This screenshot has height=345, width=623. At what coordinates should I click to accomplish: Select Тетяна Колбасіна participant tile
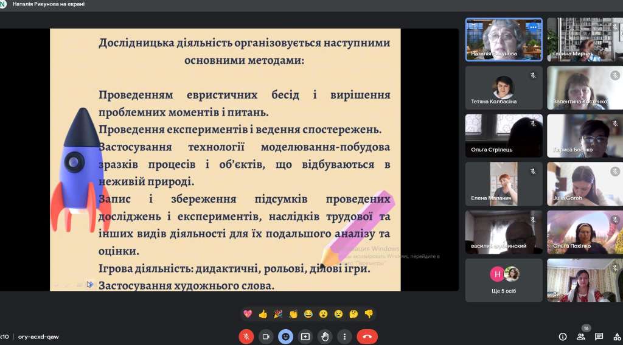[504, 88]
